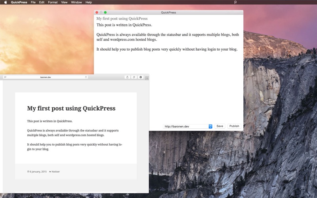Click the 6 January, 2015 date link
Viewport: 317px width, 198px height.
[38, 171]
